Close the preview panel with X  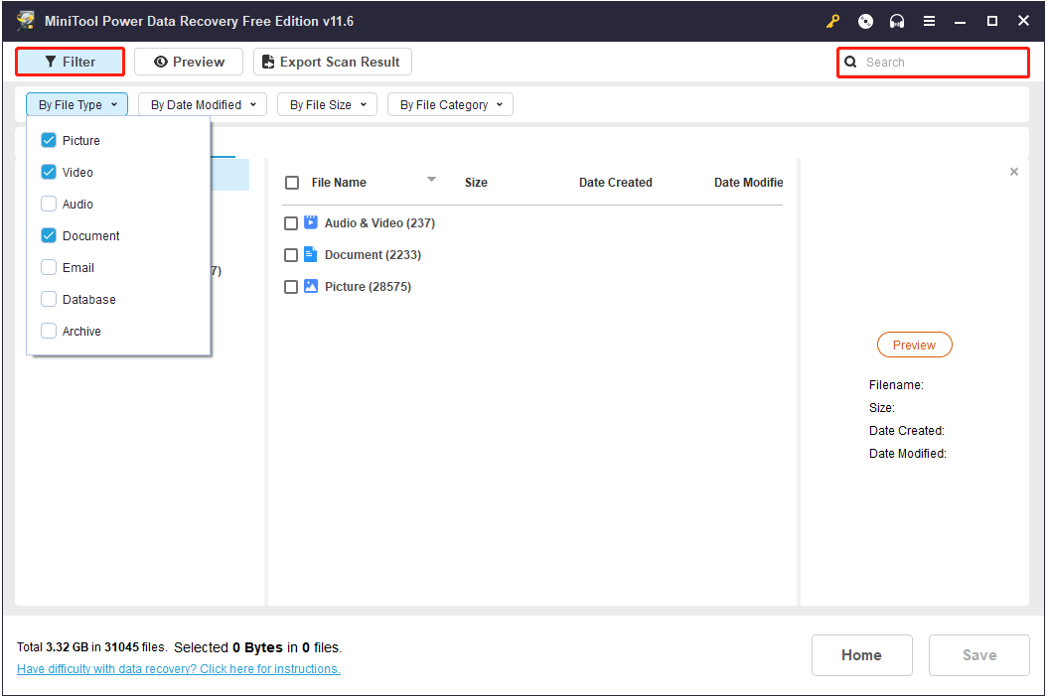(1014, 172)
